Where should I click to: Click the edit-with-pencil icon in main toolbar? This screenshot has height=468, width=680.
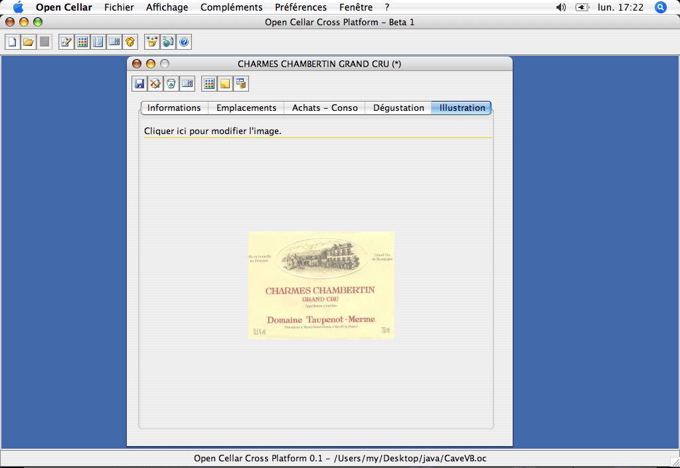(x=66, y=42)
